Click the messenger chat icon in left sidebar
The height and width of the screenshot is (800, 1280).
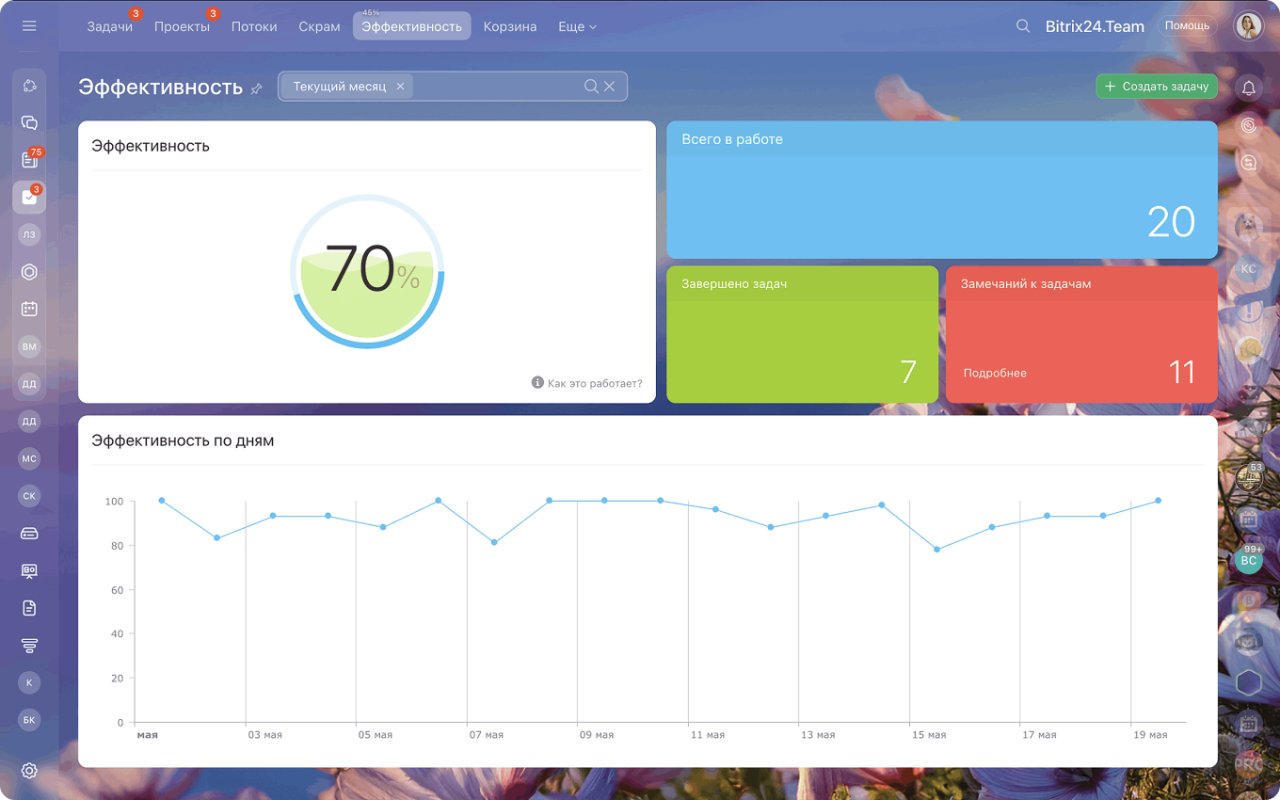[x=29, y=123]
